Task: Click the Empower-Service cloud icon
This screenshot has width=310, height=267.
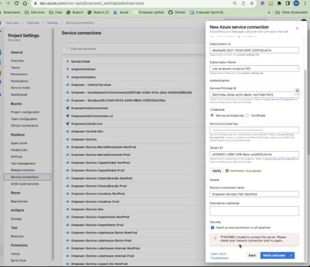Action: [x=68, y=139]
